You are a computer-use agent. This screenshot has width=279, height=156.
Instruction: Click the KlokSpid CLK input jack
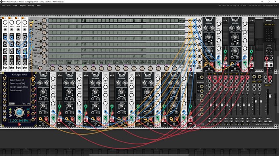pos(4,78)
